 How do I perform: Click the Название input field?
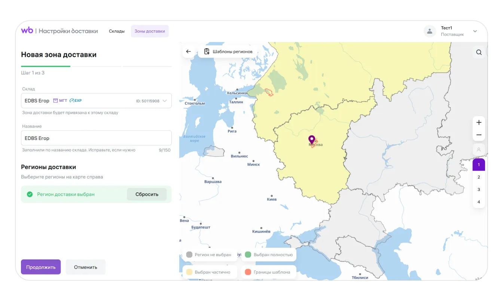96,138
